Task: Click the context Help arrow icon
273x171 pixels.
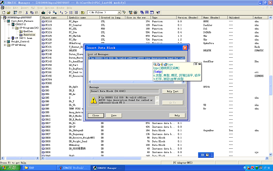Action: [x=158, y=12]
